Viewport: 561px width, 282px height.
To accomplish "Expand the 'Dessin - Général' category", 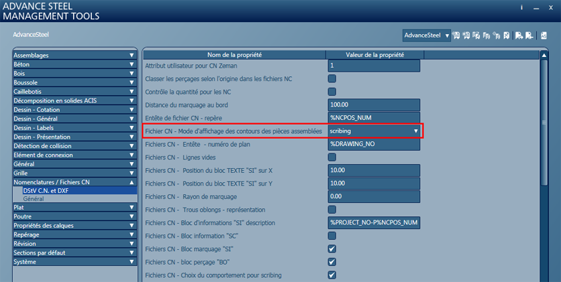I will pyautogui.click(x=74, y=119).
